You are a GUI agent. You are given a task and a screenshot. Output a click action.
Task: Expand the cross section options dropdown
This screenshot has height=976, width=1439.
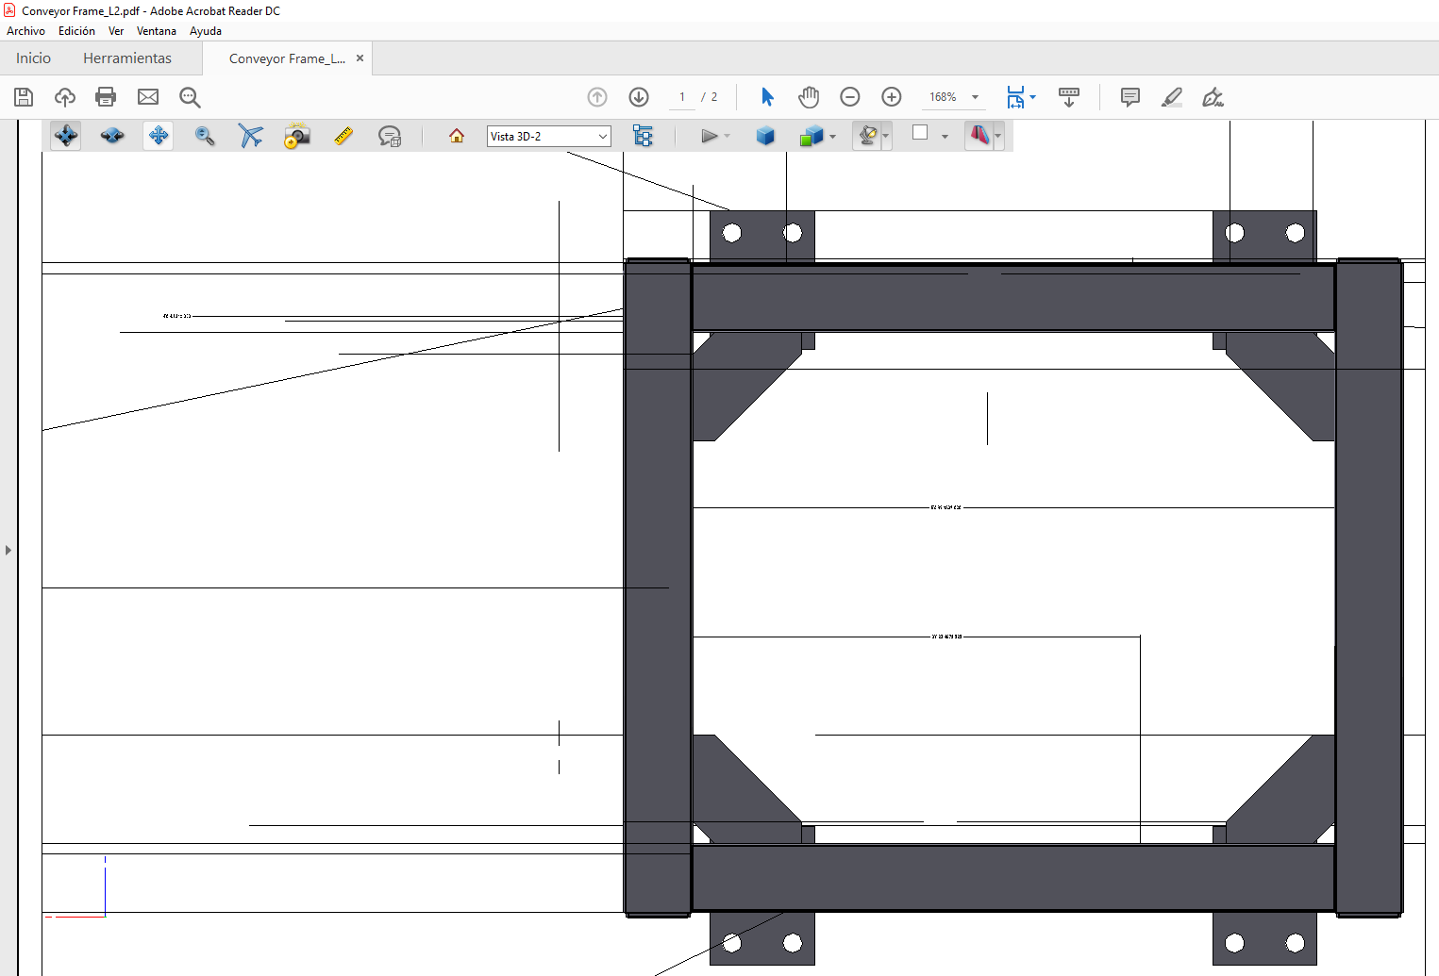996,135
